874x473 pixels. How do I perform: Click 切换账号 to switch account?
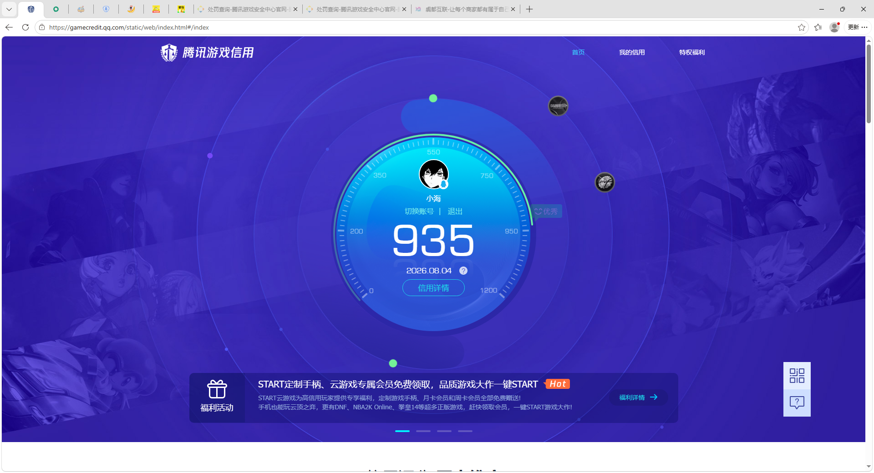[x=419, y=211]
